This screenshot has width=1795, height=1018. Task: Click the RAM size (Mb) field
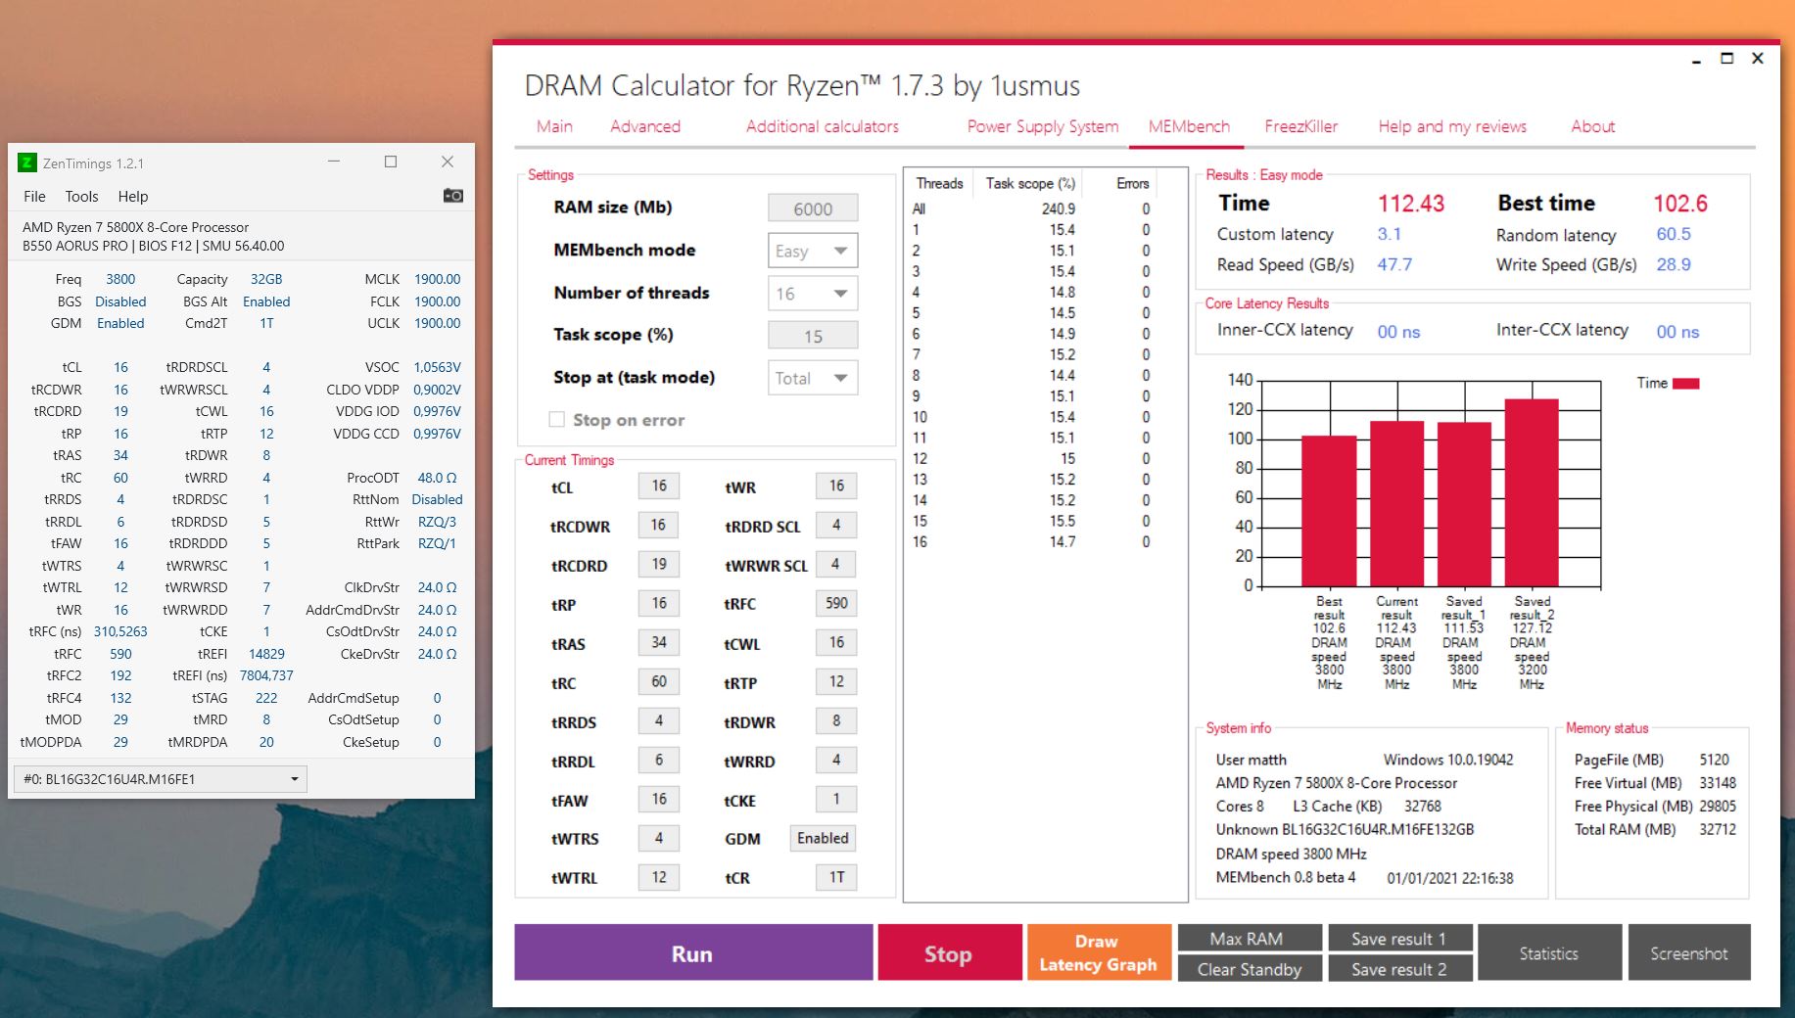click(x=813, y=208)
